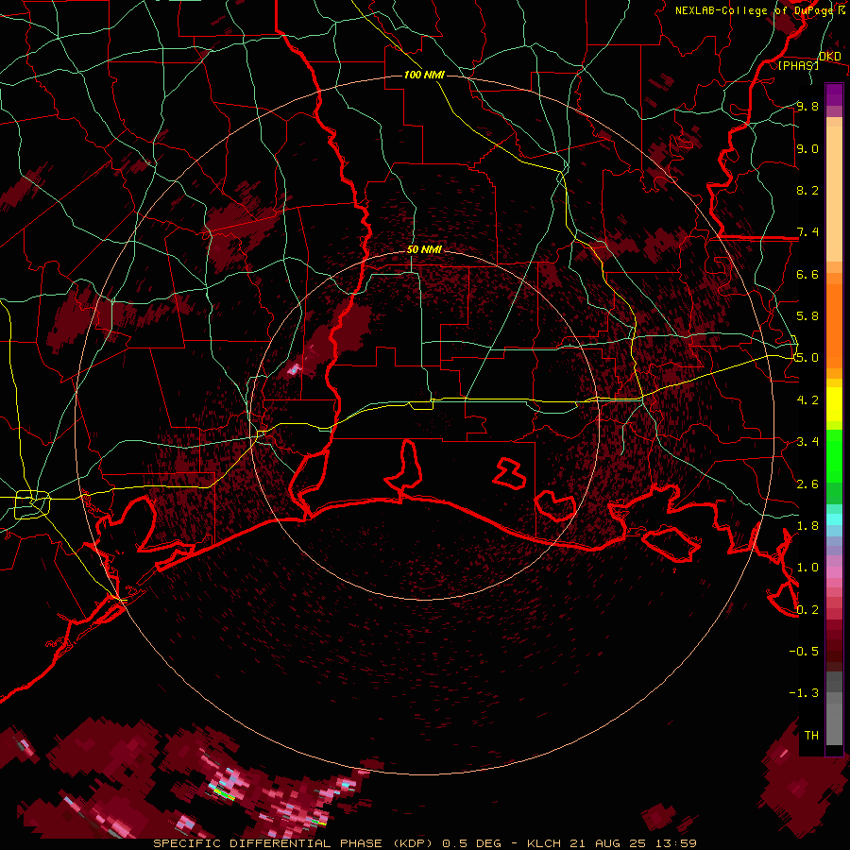Click the -1.3 value on the scale

[804, 693]
